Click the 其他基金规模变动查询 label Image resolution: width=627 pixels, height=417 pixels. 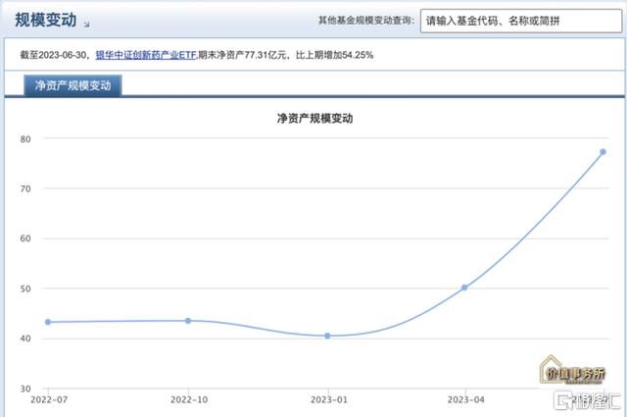point(365,21)
